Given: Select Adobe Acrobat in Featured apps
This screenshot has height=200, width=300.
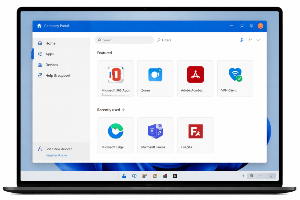Looking at the screenshot, I should [195, 78].
